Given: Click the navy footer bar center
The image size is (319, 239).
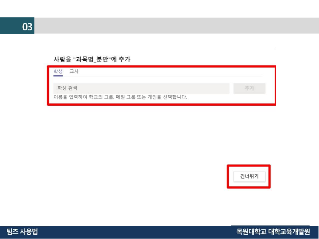Looking at the screenshot, I should [159, 232].
